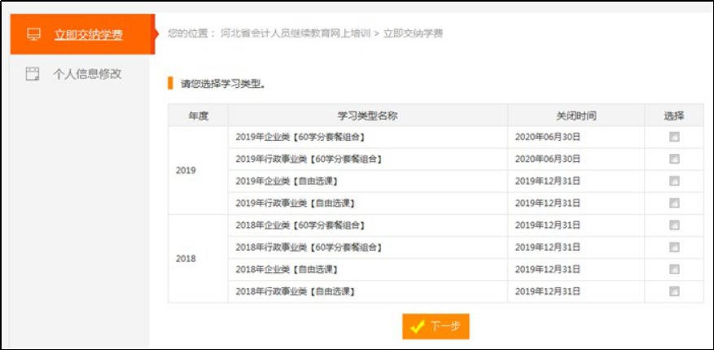Tick the 2018年企业类【自由选课】 checkbox
714x350 pixels.
pyautogui.click(x=674, y=269)
